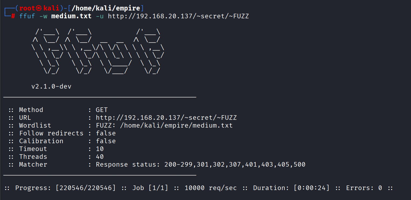Click the Errors count at the bottom
411x200 pixels.
(380, 188)
